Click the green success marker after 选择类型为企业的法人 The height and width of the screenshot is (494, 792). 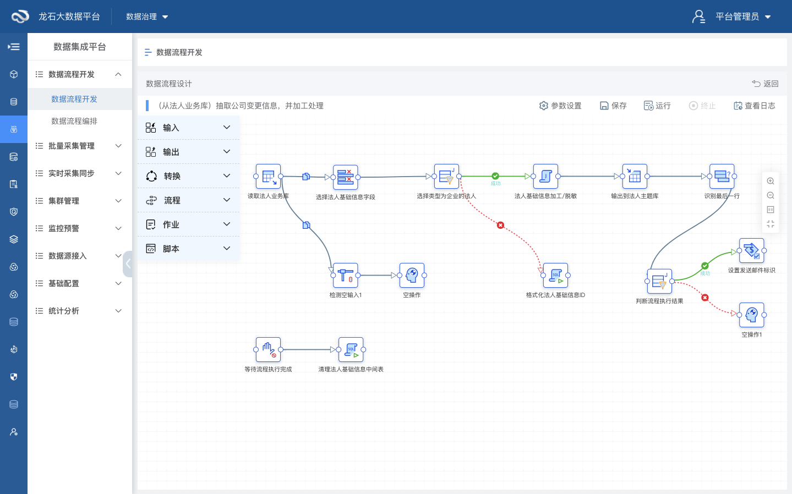(495, 176)
